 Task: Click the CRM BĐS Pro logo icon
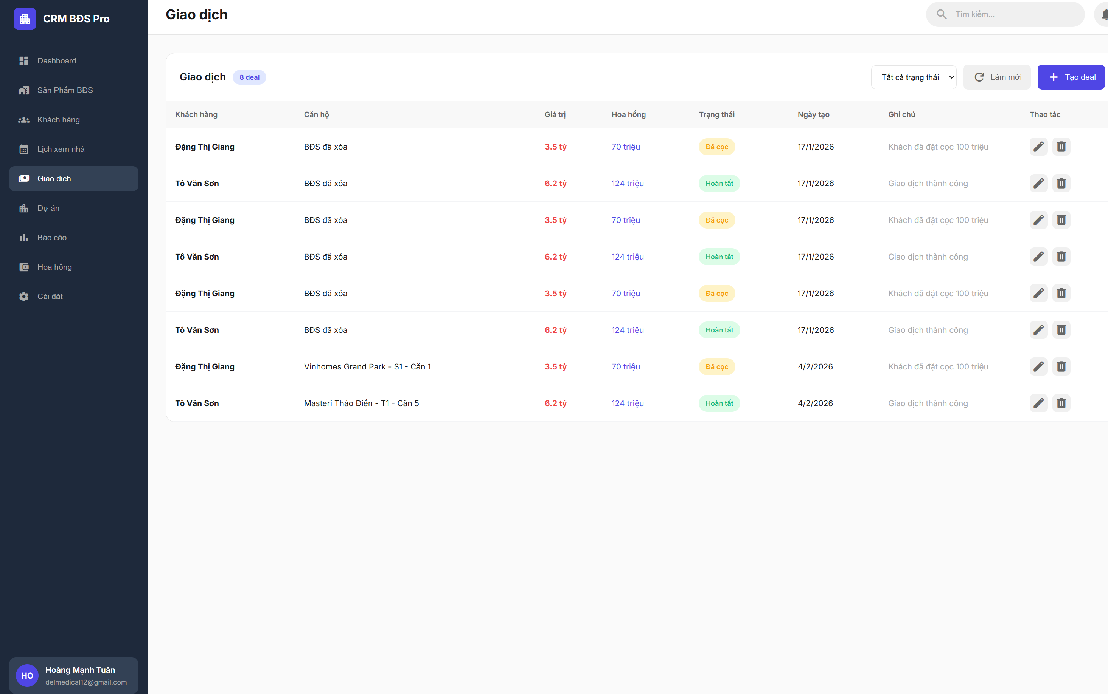(x=25, y=19)
